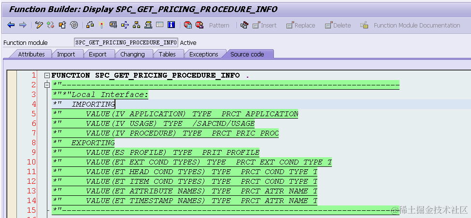
Task: Click the Active status text
Action: coord(188,42)
